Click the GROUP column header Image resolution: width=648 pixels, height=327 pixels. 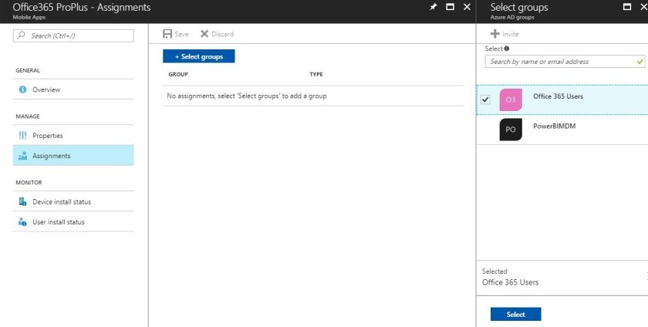178,74
